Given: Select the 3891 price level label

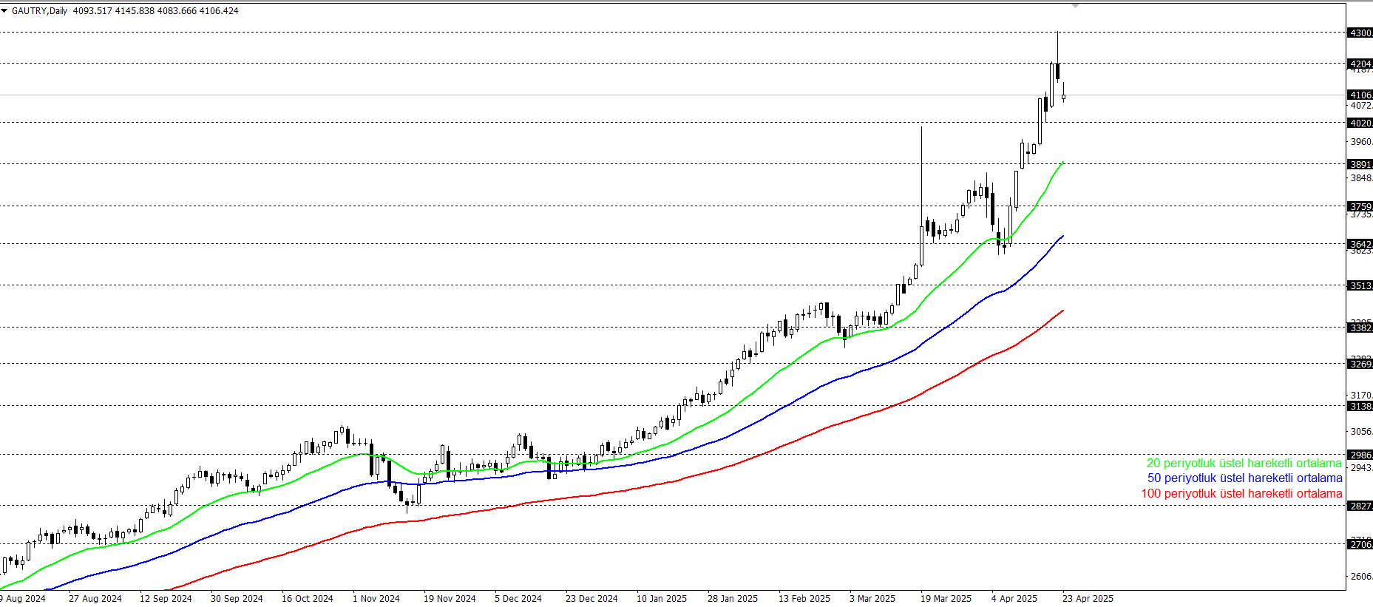Looking at the screenshot, I should [1360, 164].
